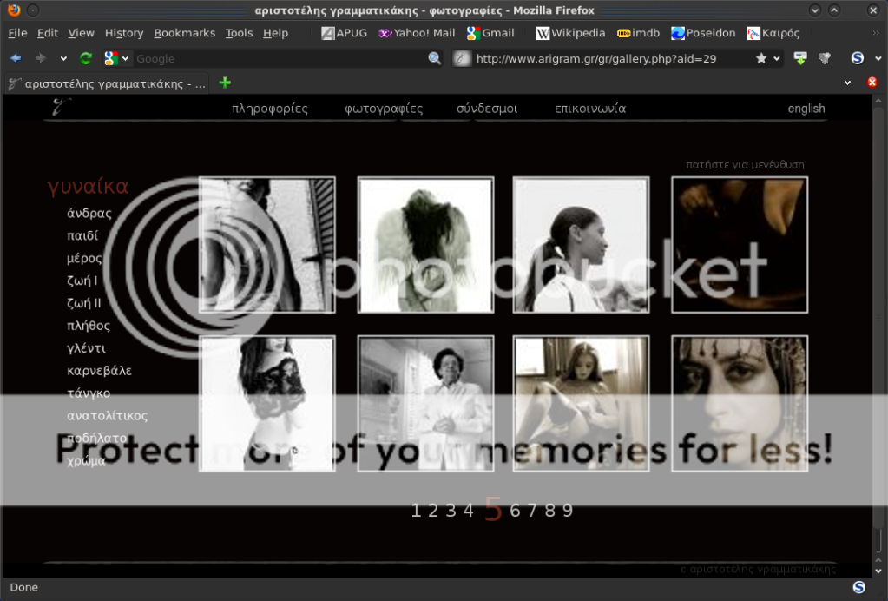Open the downloads green arrow icon
The width and height of the screenshot is (888, 601).
800,58
